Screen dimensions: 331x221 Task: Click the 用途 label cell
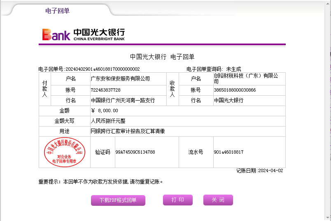(64, 131)
